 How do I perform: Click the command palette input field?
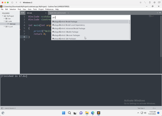point(91,17)
